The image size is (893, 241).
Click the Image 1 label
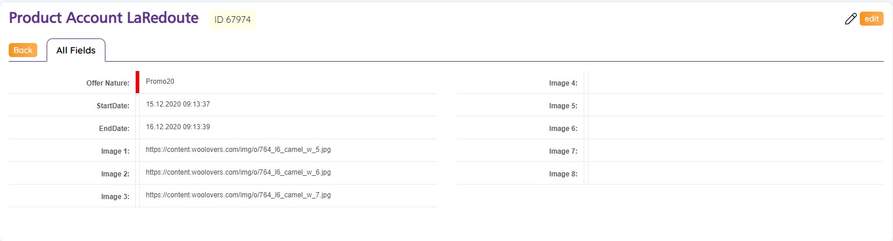(115, 151)
